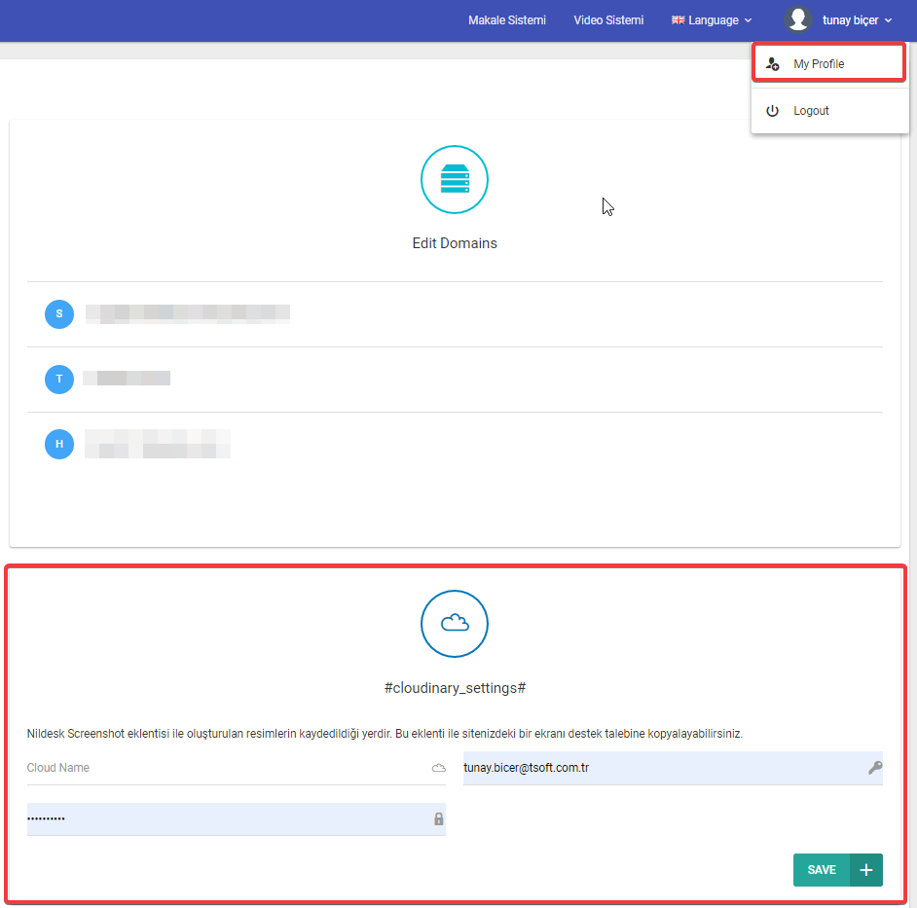The image size is (917, 908).
Task: Click the Edit Domains server icon
Action: pos(454,179)
